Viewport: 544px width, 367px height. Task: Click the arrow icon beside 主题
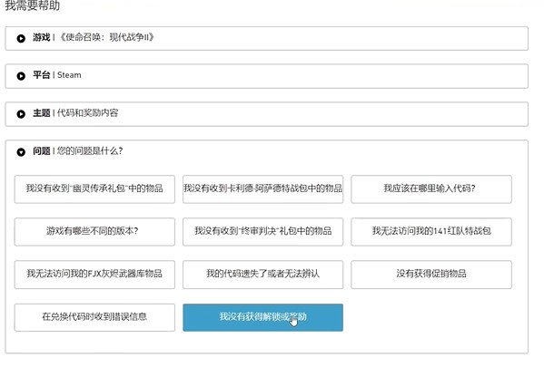pyautogui.click(x=21, y=114)
